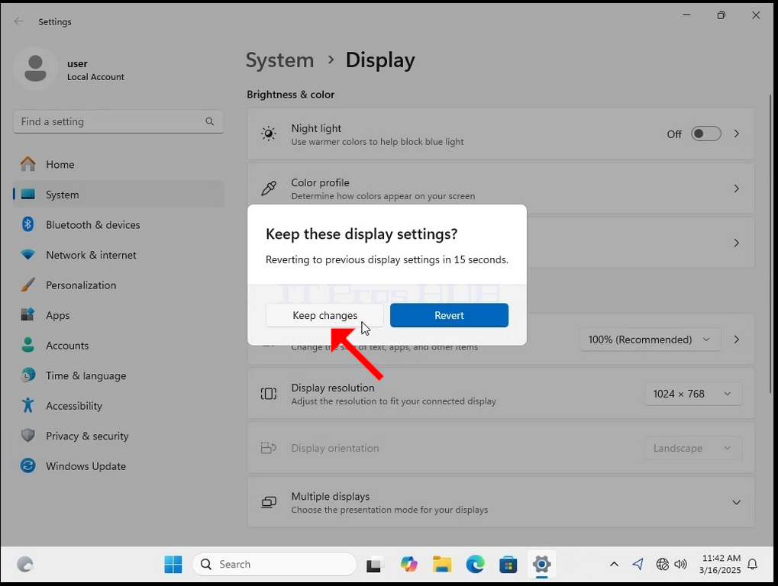Open the notifications bell icon
The width and height of the screenshot is (778, 586).
pos(752,564)
